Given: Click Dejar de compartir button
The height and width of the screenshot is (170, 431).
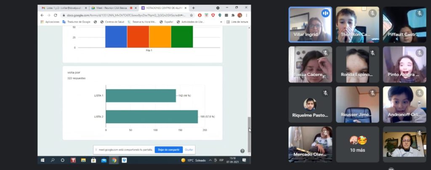Looking at the screenshot, I should [x=168, y=149].
